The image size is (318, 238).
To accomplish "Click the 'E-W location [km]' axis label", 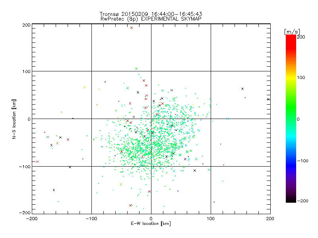I will coord(151,224).
